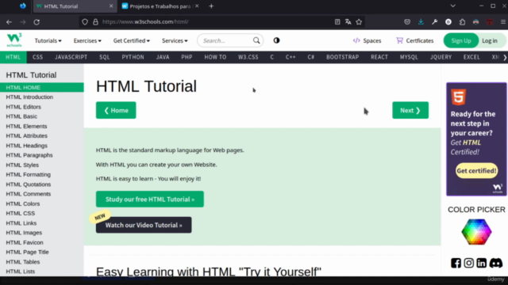The width and height of the screenshot is (508, 285).
Task: Open HTML Favicon in the sidebar
Action: point(25,242)
